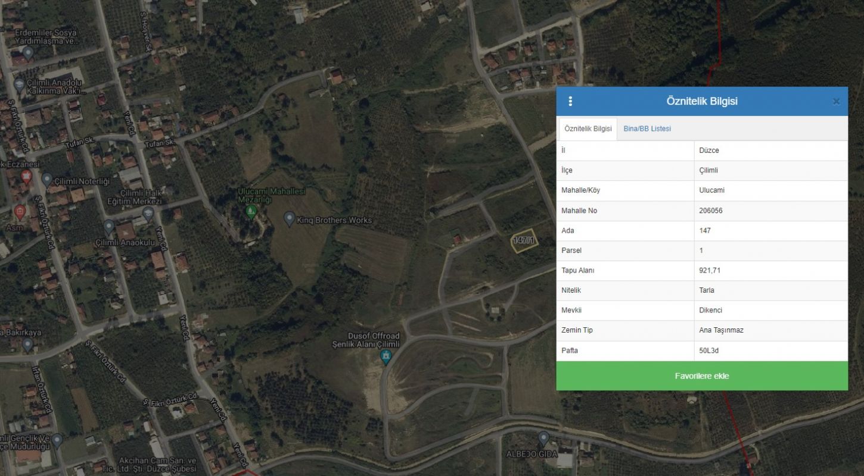Click the Dusof Offroad Şenlik Alanı pin
The image size is (864, 476).
point(386,356)
